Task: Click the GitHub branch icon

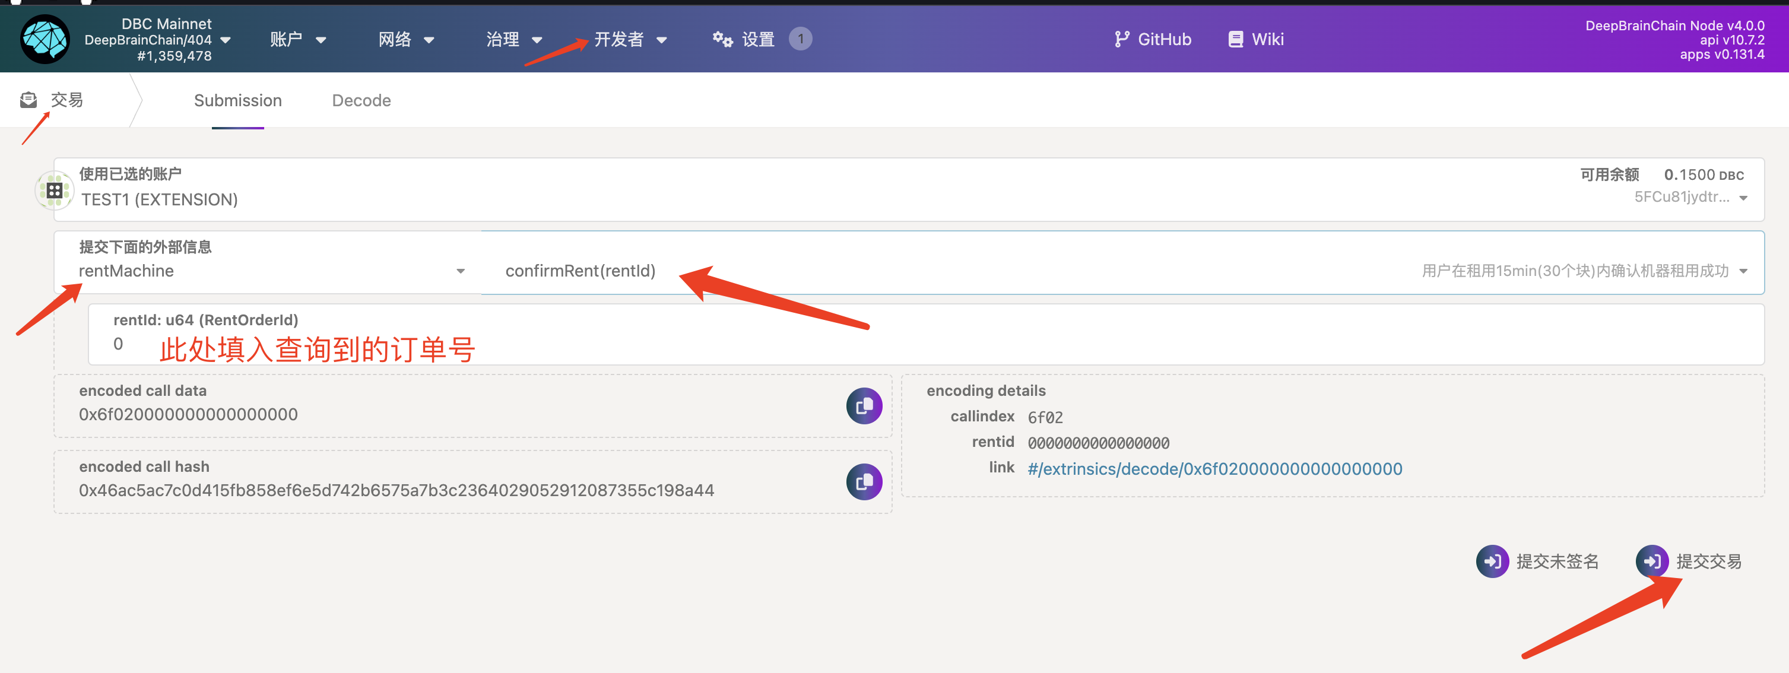Action: [1121, 39]
